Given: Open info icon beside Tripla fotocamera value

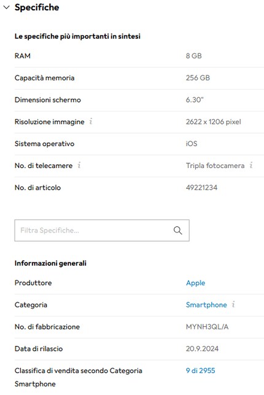Looking at the screenshot, I should [251, 165].
